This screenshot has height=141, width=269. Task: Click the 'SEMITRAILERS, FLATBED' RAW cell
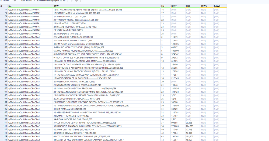[107, 37]
